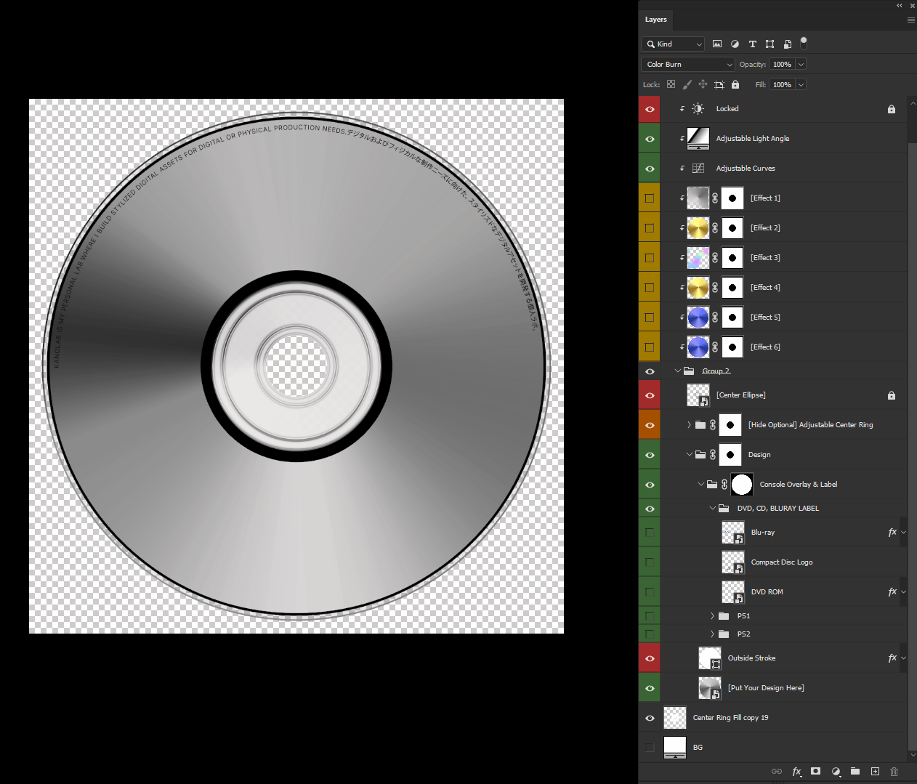917x784 pixels.
Task: Show the [Effect 1] layer
Action: coord(650,198)
